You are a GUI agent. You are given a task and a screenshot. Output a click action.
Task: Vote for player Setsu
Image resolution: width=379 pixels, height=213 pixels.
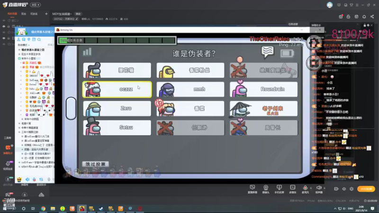[x=117, y=127]
